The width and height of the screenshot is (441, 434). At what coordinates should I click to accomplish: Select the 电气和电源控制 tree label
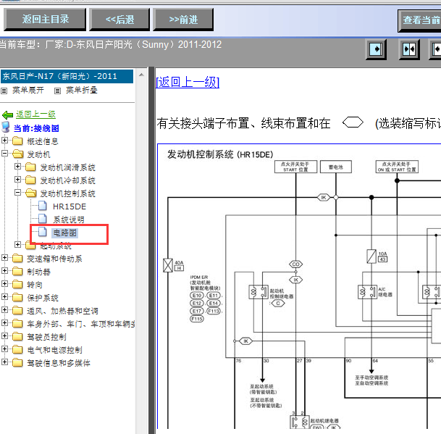coord(54,350)
